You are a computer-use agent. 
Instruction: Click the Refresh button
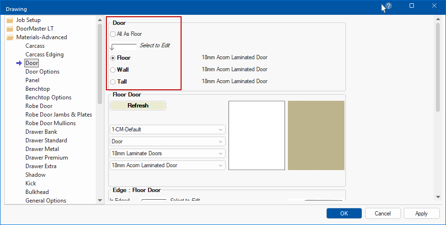click(138, 106)
